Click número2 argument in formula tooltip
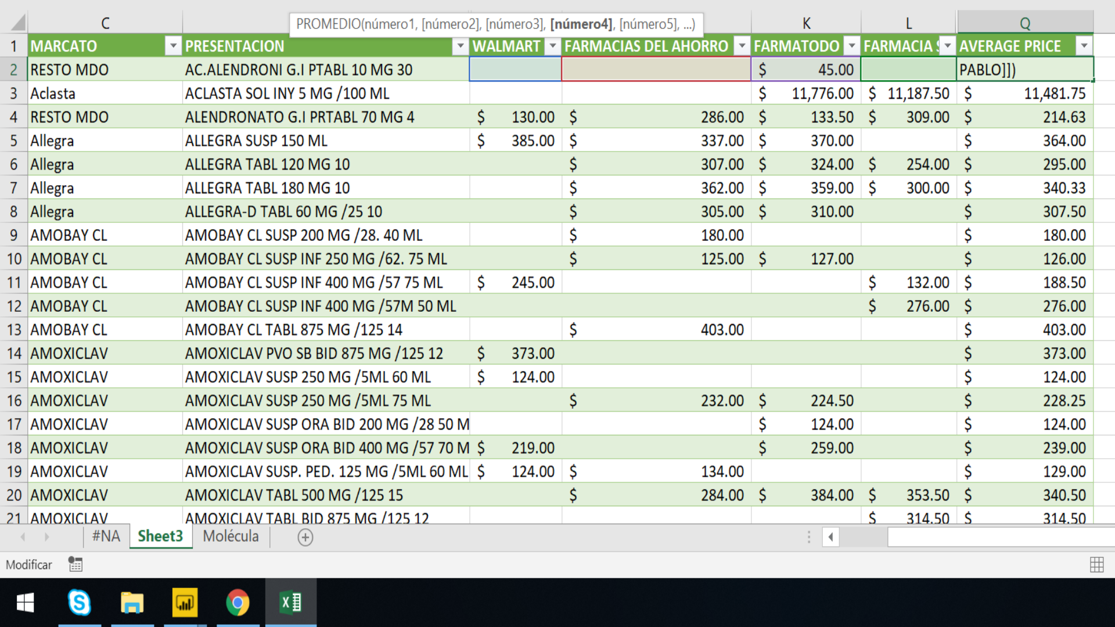Image resolution: width=1115 pixels, height=627 pixels. (x=451, y=24)
